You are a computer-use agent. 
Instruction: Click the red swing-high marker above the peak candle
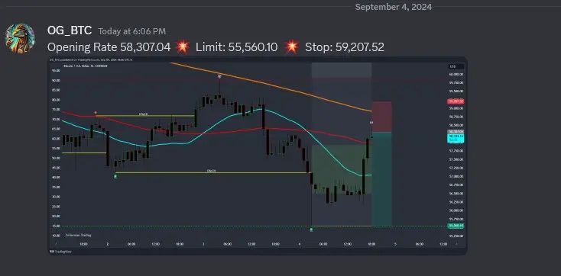tap(219, 76)
